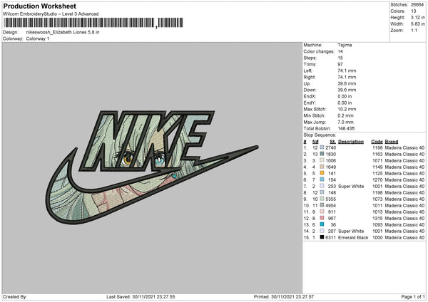Click the Up label in the machine info list

(307, 83)
